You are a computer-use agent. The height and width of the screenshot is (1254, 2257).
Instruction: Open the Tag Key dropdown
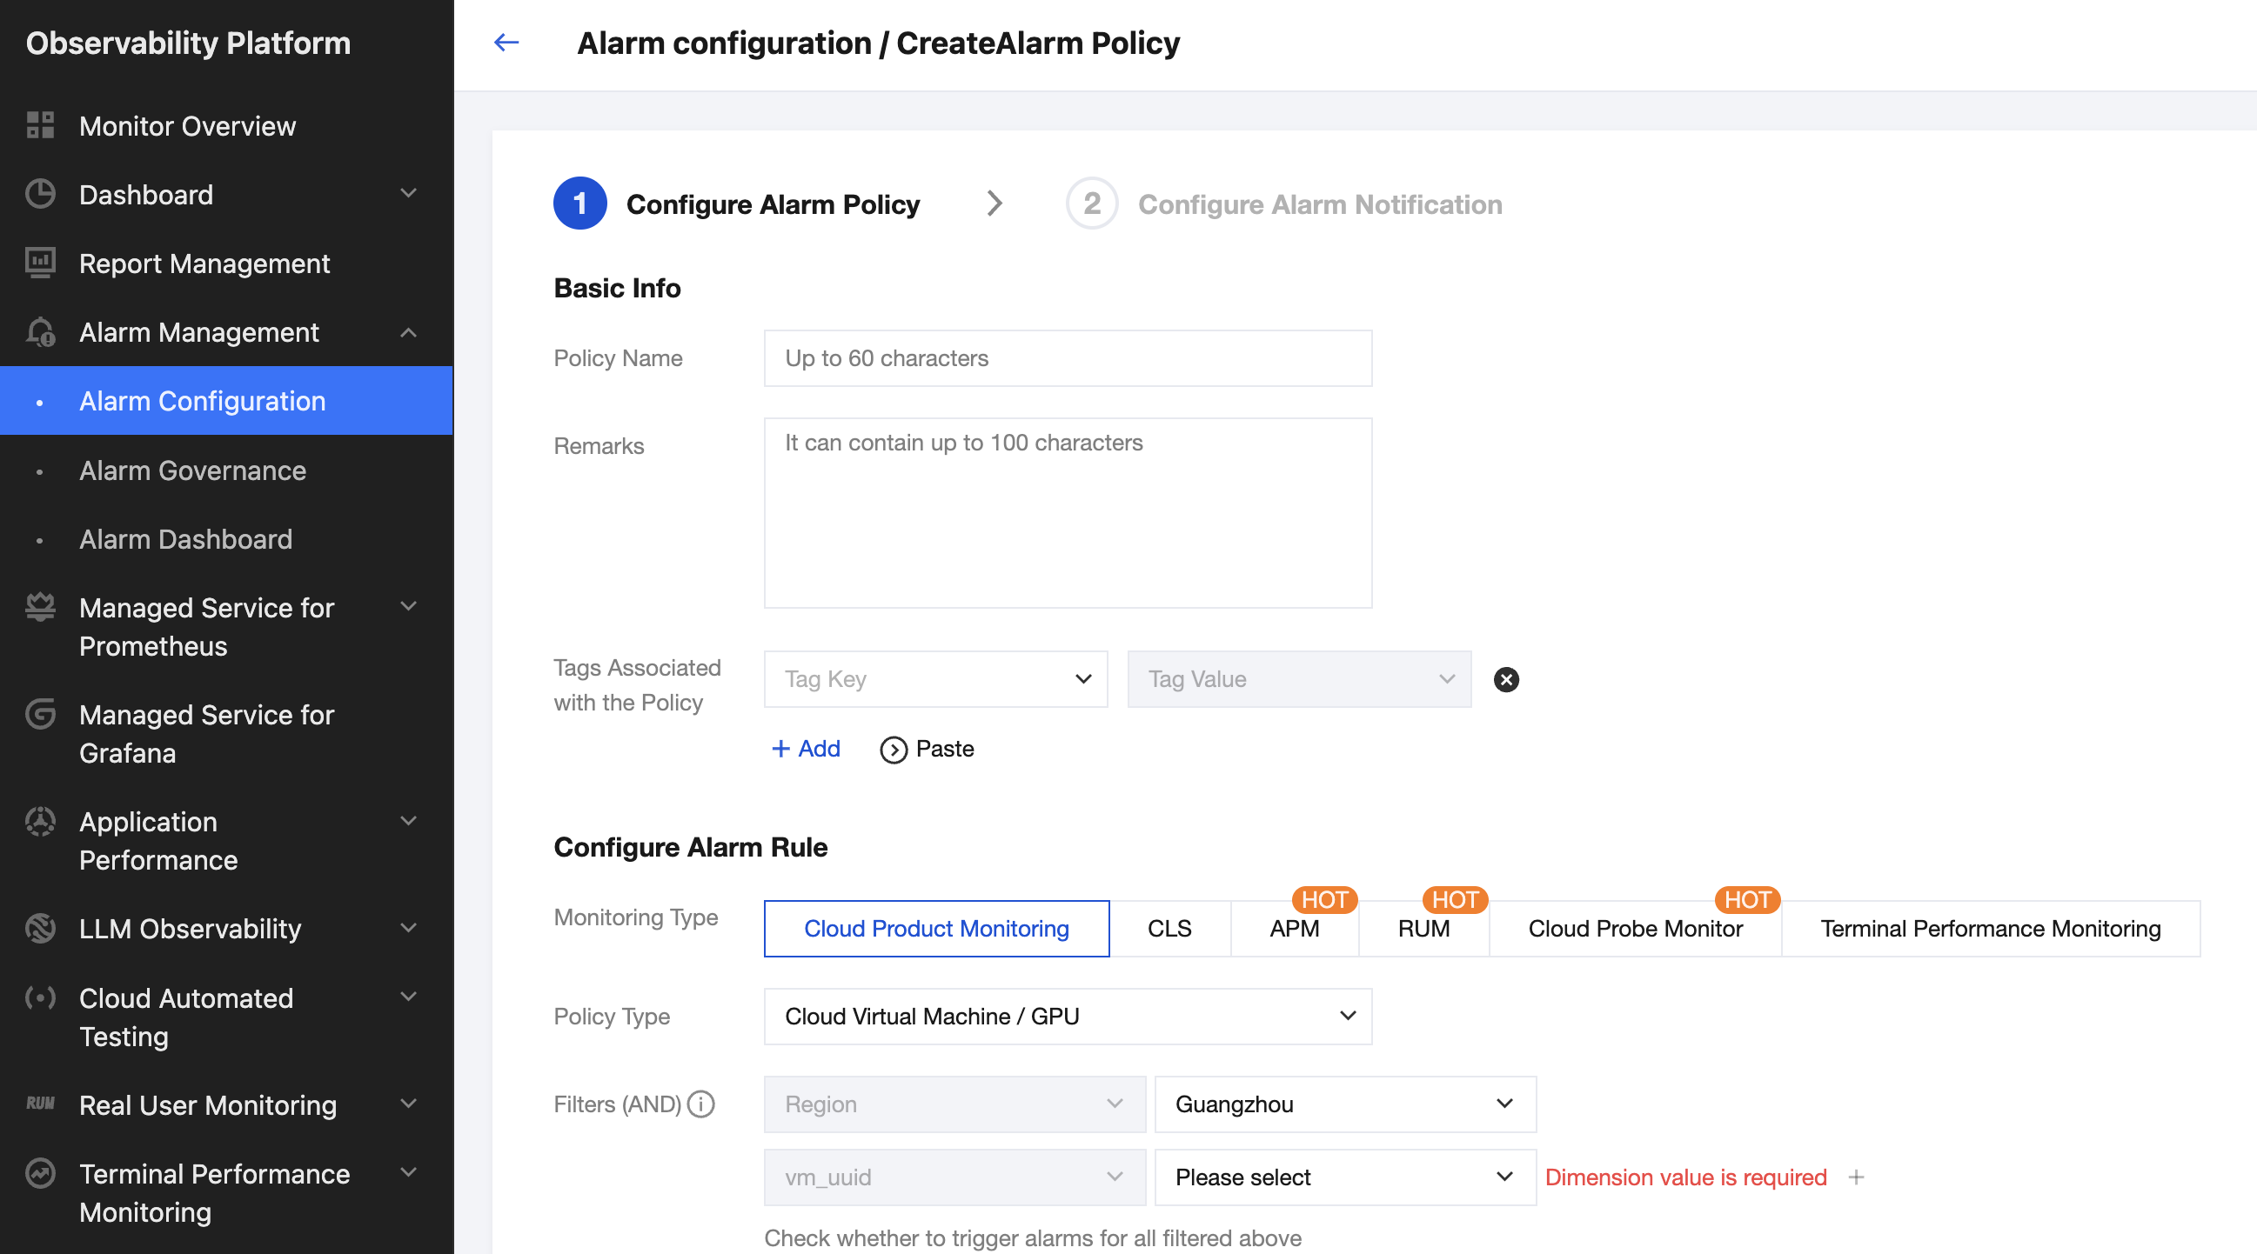pos(934,678)
